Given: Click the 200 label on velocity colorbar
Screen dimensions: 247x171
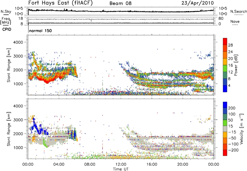Looking at the screenshot, I should click(232, 108).
